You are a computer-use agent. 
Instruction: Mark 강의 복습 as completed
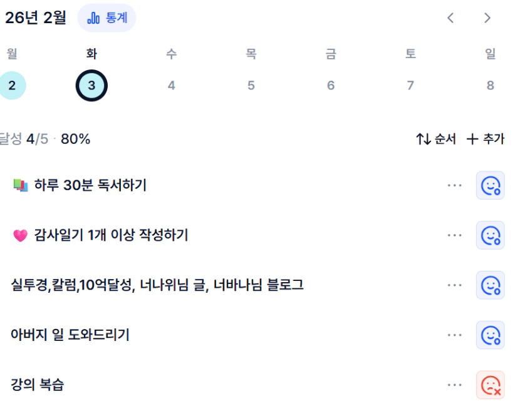coord(490,385)
